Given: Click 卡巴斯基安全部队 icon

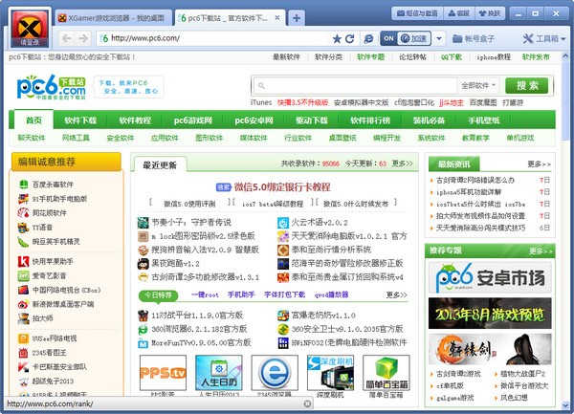Looking at the screenshot, I should coord(23,367).
